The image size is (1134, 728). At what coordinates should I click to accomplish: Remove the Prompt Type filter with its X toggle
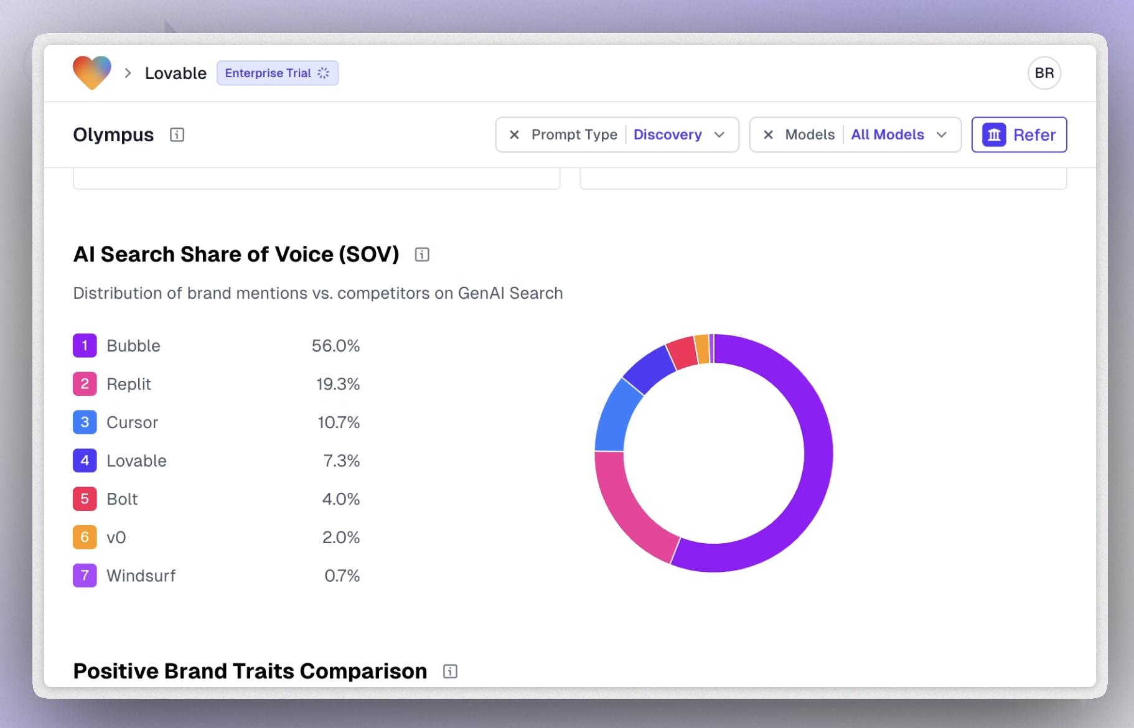click(514, 134)
